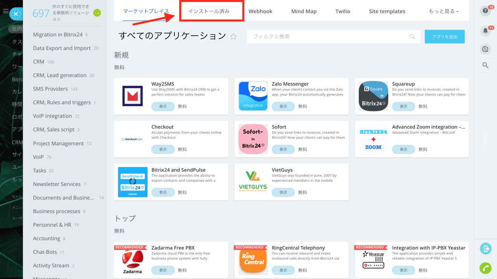The width and height of the screenshot is (497, 279).
Task: Open Bitrix24 and SendPulse app icon
Action: (x=133, y=182)
